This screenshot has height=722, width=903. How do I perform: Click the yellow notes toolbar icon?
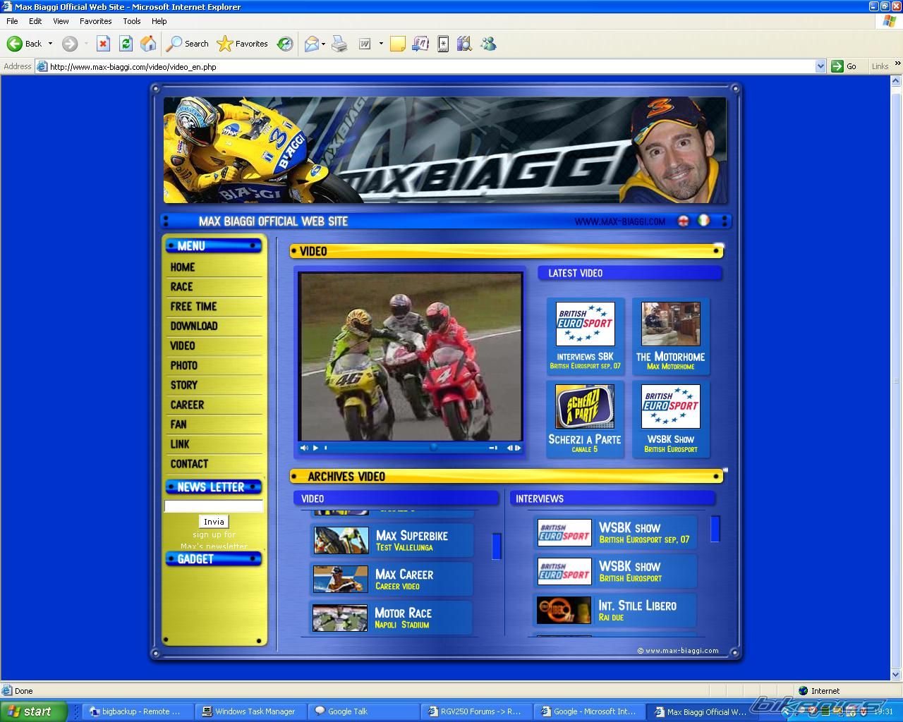[x=398, y=44]
